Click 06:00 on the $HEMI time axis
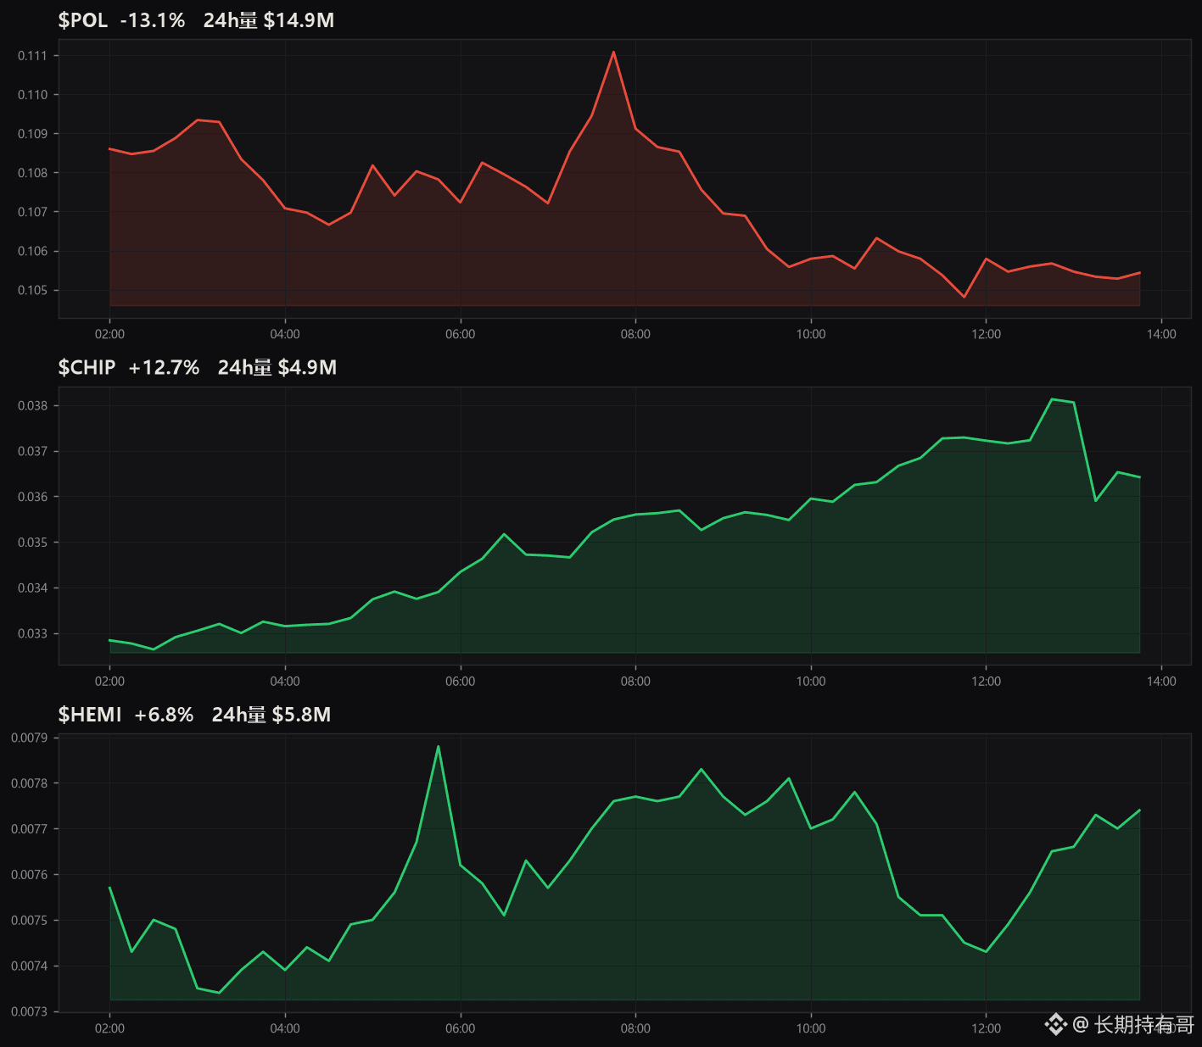The width and height of the screenshot is (1202, 1047). [461, 1028]
